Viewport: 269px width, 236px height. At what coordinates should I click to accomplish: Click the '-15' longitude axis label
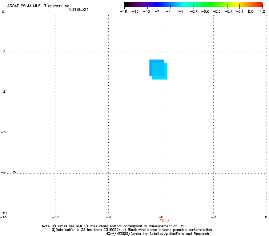[x=3, y=217]
